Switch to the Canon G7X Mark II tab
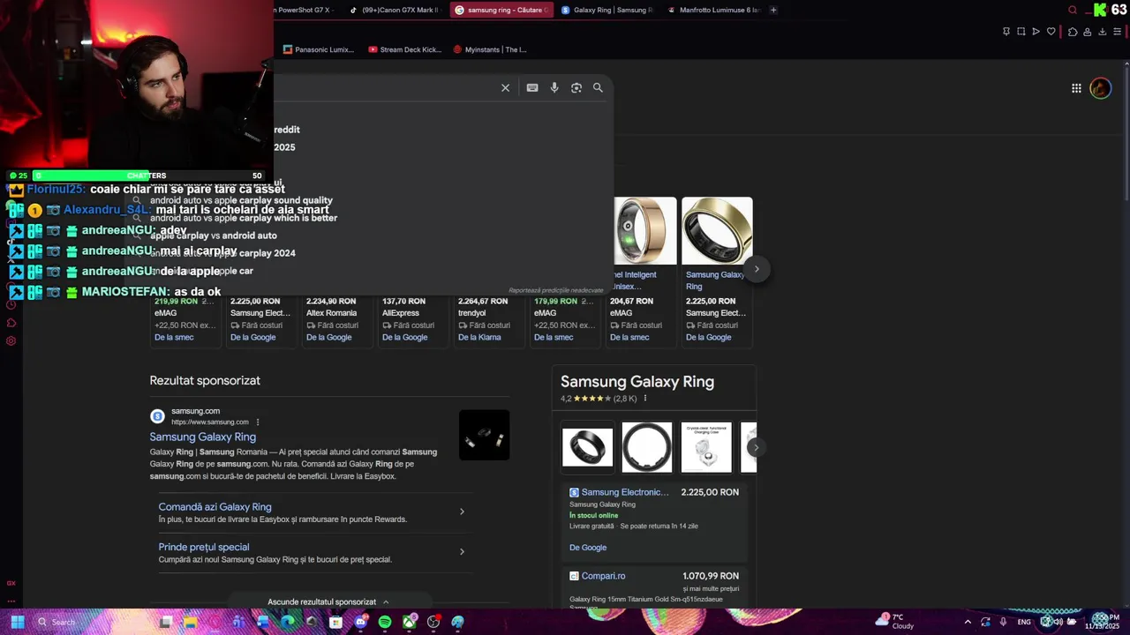 pyautogui.click(x=394, y=11)
